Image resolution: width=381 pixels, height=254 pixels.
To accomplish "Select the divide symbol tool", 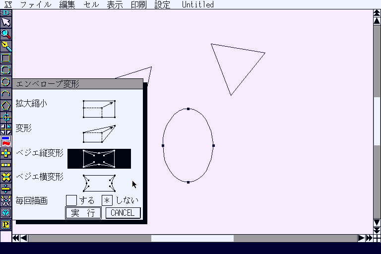I will (6, 189).
